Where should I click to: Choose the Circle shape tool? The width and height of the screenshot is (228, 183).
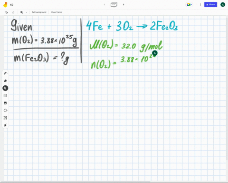(x=5, y=111)
